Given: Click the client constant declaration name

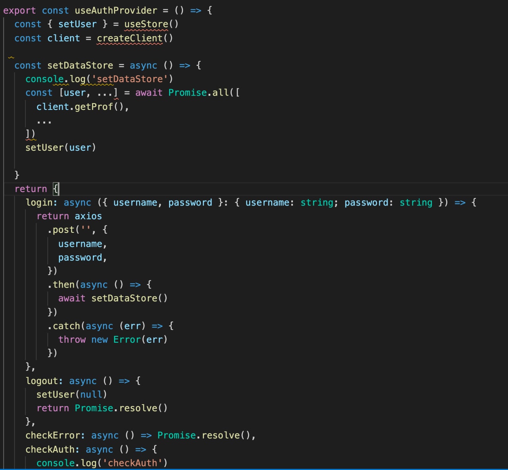Looking at the screenshot, I should click(x=63, y=38).
